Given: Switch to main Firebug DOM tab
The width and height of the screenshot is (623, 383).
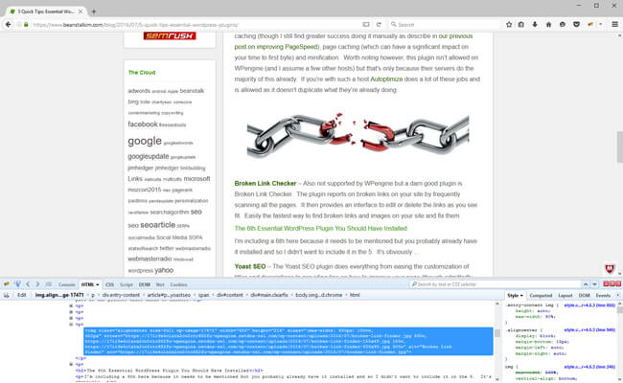Looking at the screenshot, I should point(145,284).
